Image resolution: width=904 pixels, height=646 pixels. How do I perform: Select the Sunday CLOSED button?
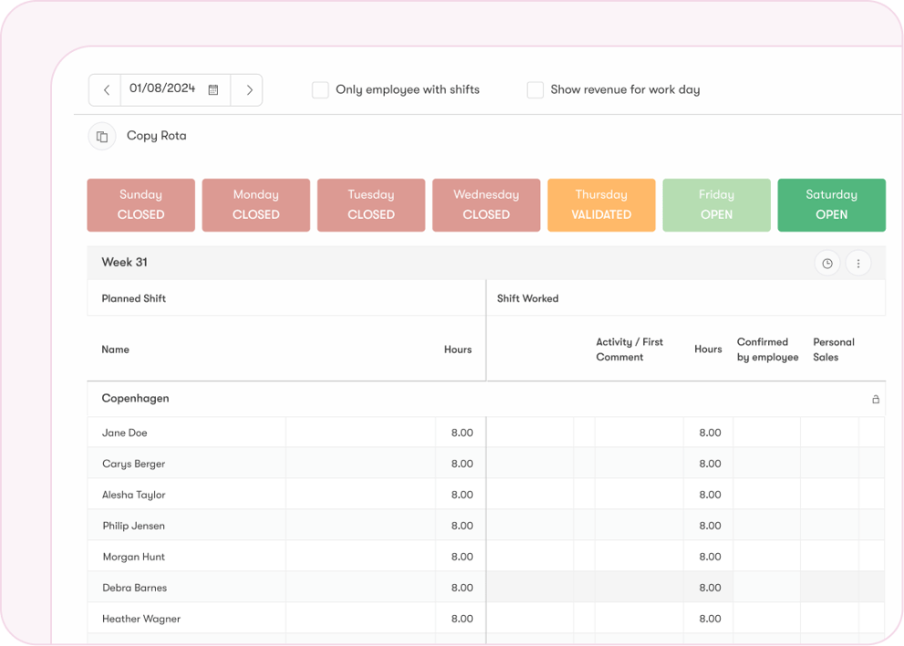140,204
